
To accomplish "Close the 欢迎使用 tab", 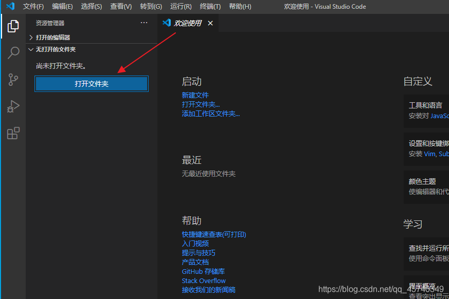I will (x=210, y=23).
